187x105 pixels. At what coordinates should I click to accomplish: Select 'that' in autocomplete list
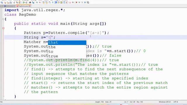tap(67, 43)
